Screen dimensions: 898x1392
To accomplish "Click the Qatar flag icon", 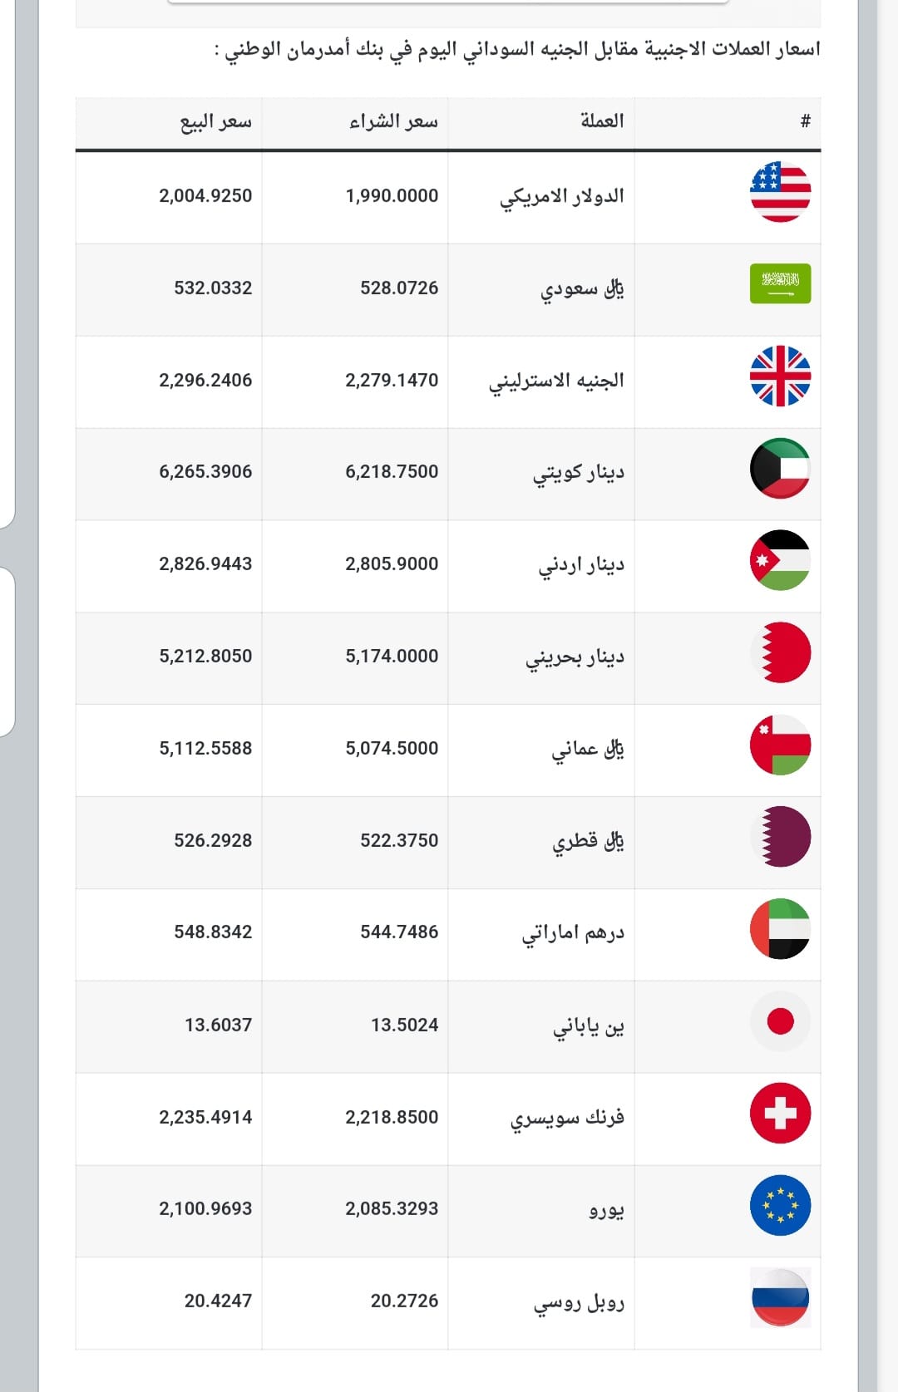I will [780, 837].
